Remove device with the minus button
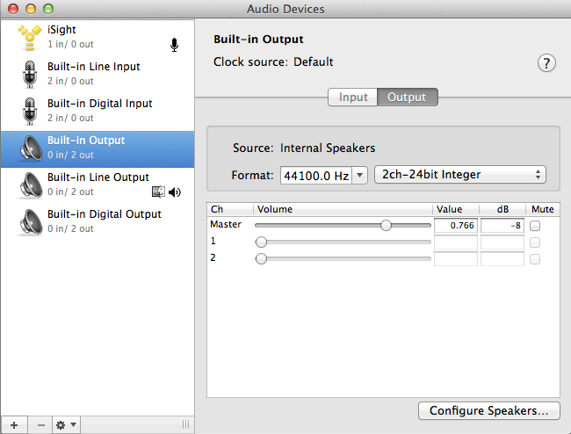The image size is (571, 434). (x=40, y=425)
